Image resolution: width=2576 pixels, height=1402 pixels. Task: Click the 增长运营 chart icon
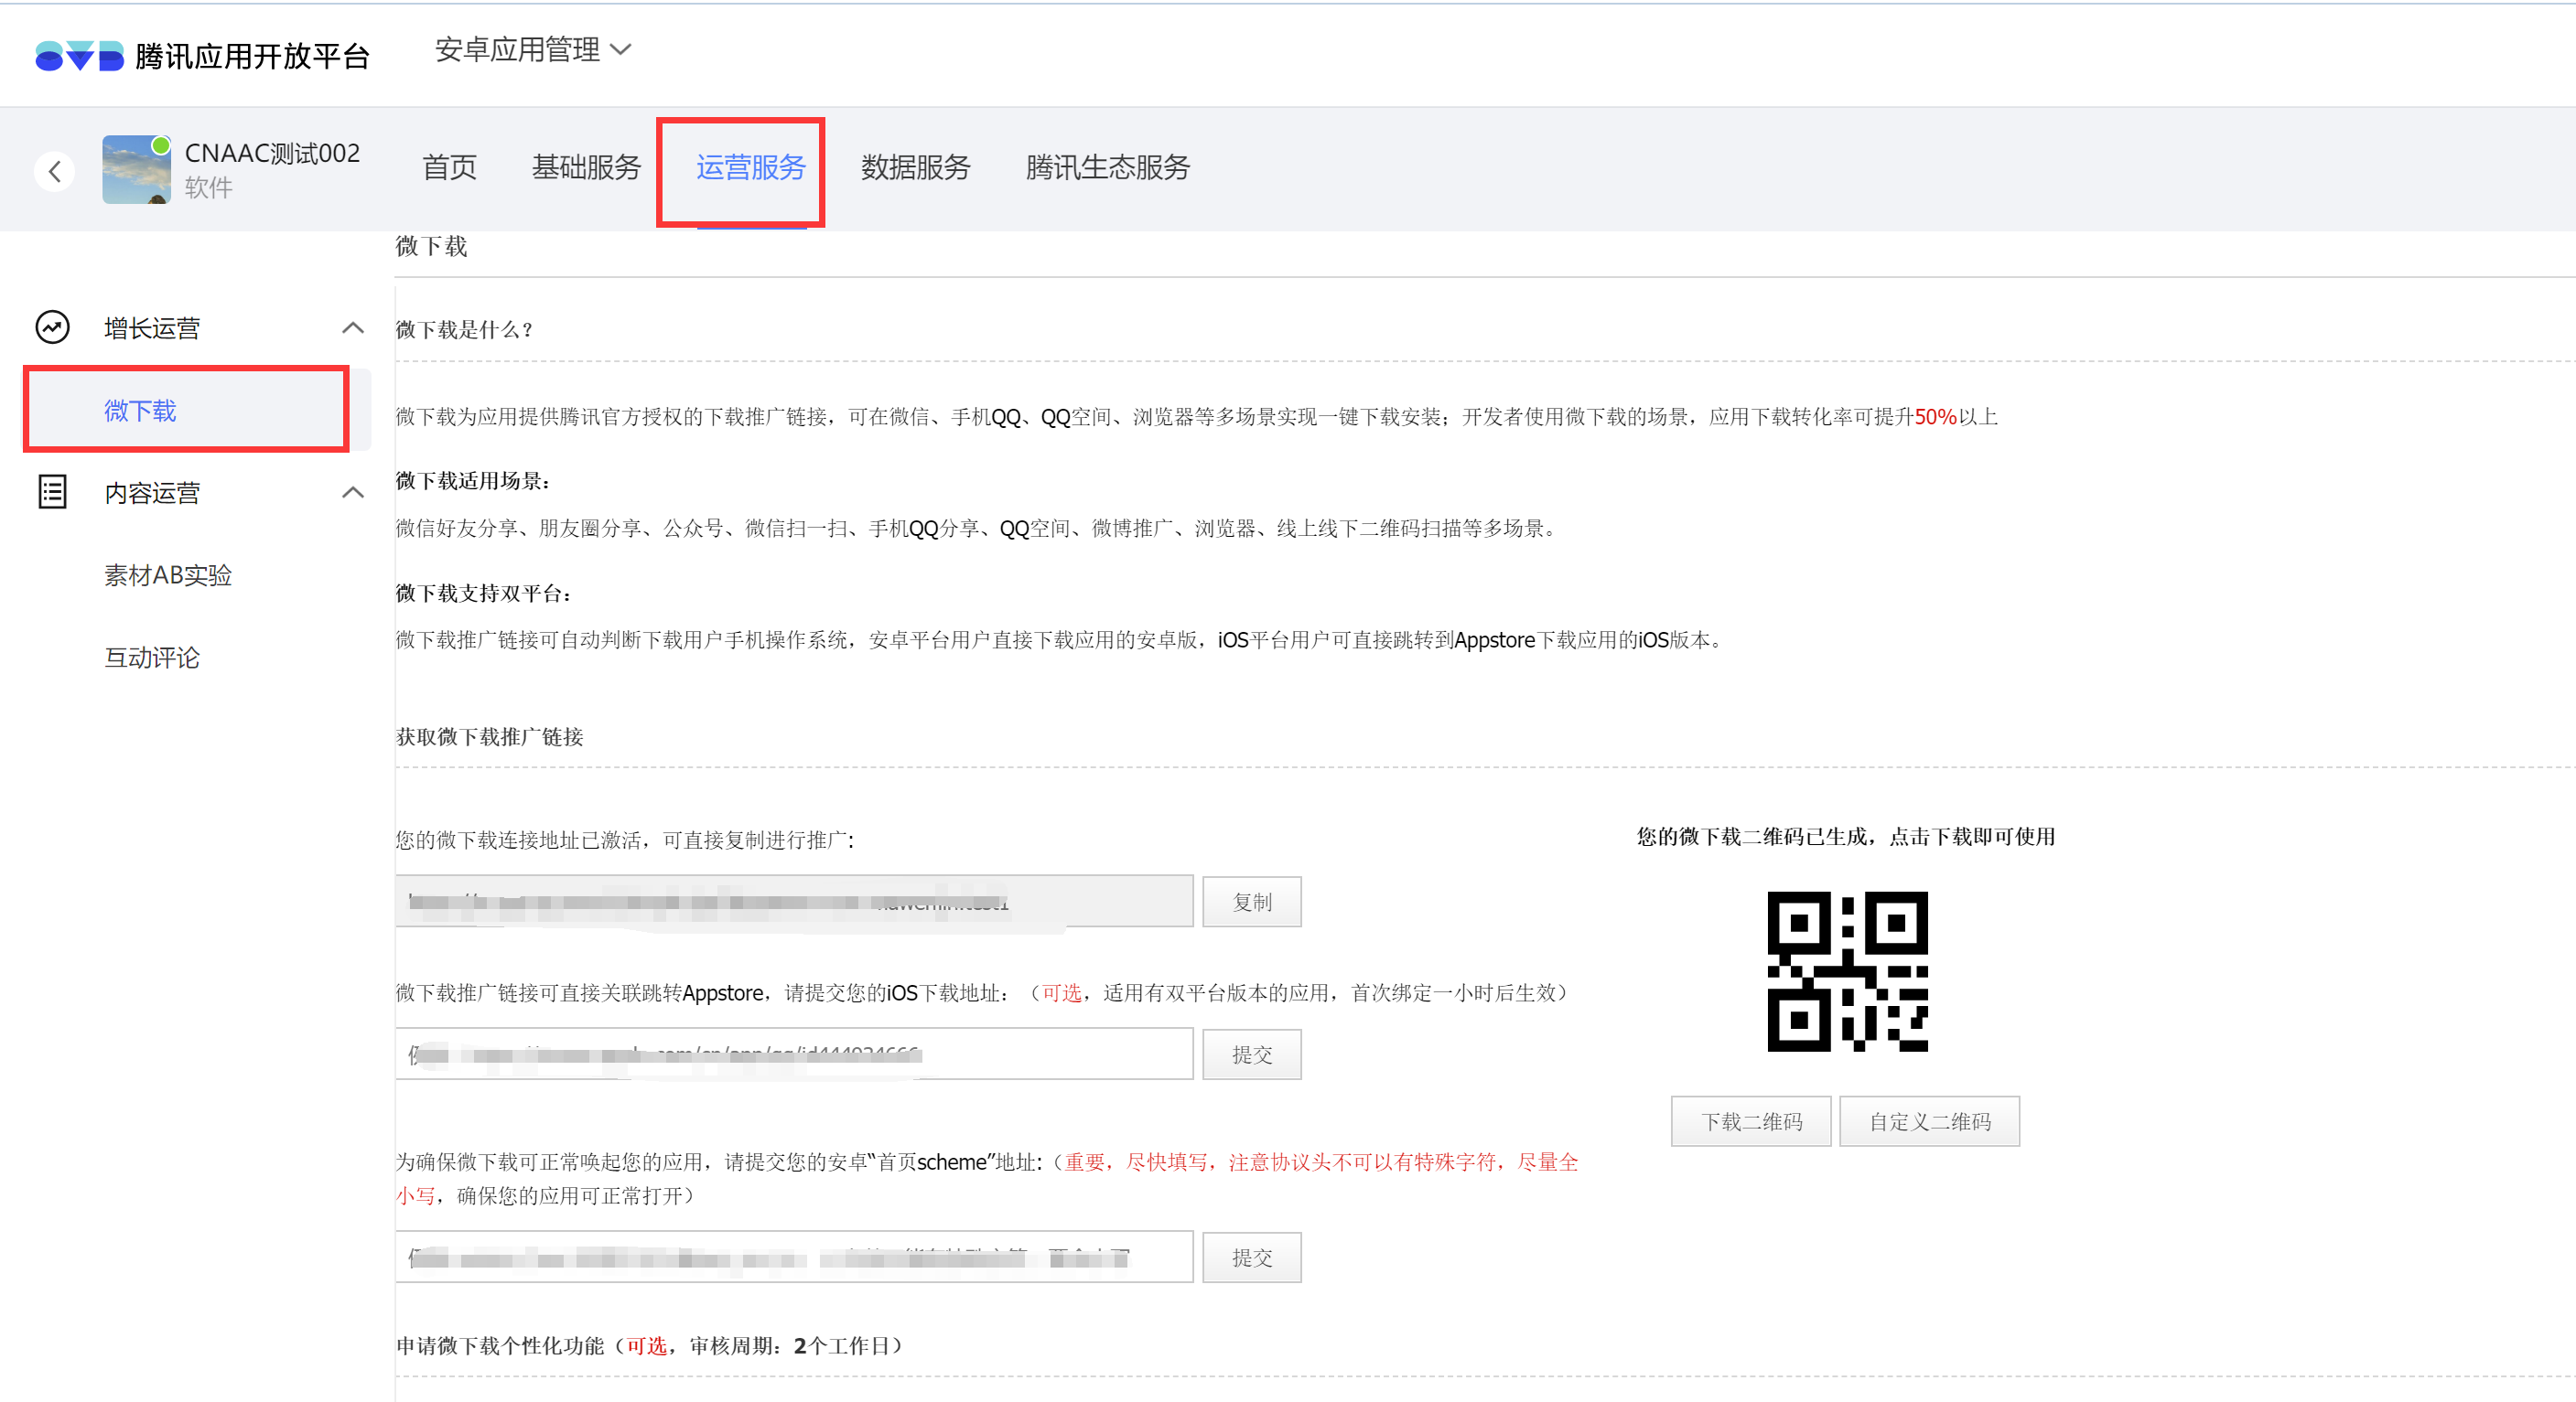point(53,327)
